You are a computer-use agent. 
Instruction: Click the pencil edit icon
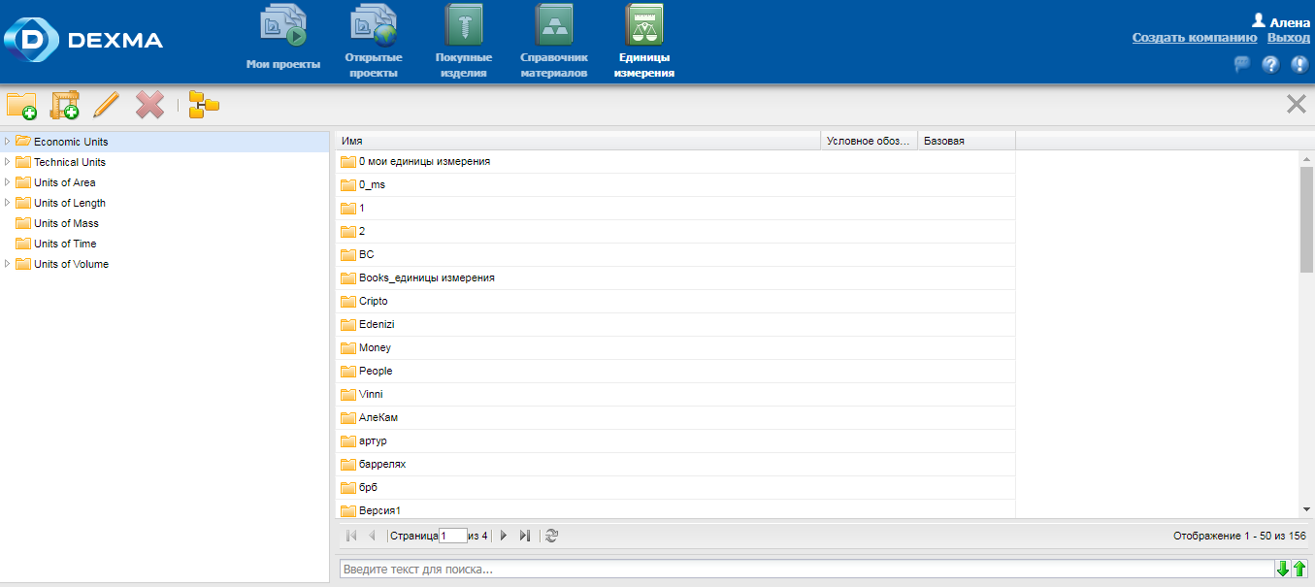click(x=106, y=105)
